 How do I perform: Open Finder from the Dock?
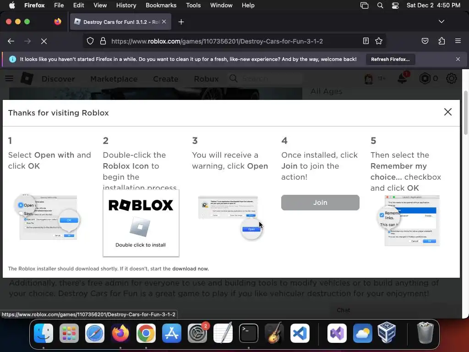point(44,333)
